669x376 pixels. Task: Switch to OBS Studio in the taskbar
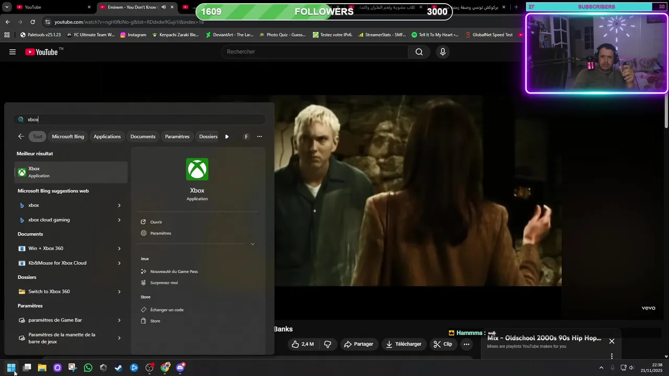(x=149, y=368)
